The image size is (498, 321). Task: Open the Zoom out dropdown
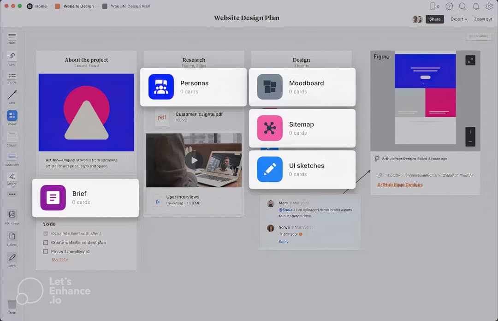tap(483, 19)
